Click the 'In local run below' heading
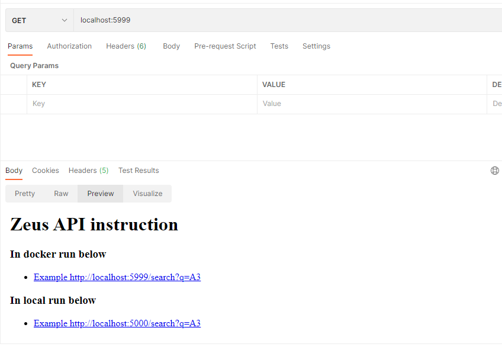The image size is (502, 350). [53, 300]
